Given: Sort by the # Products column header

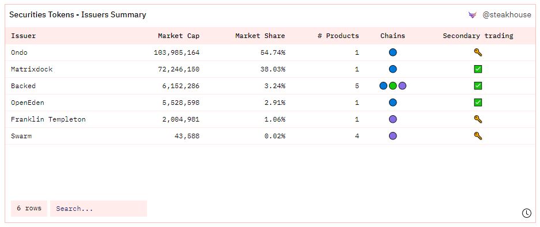Looking at the screenshot, I should coord(338,36).
